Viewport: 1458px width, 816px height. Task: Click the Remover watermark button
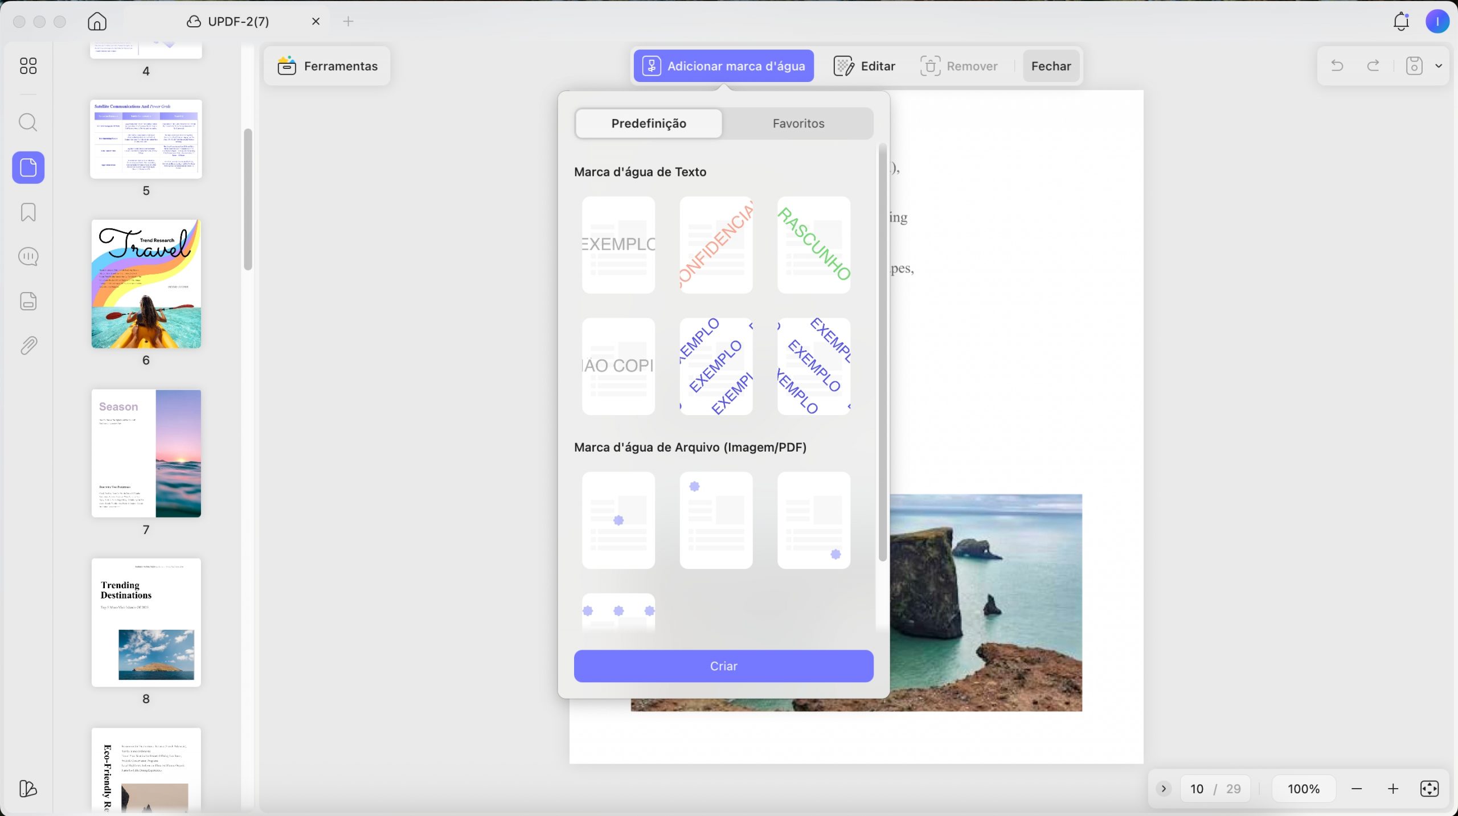click(x=959, y=66)
